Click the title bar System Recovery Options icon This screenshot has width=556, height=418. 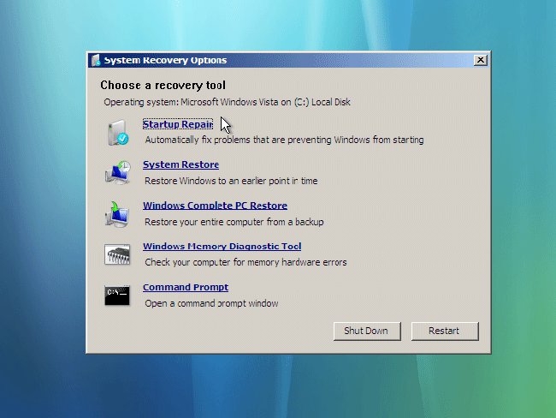(96, 60)
